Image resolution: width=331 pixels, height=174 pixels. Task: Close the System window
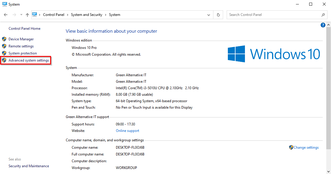324,4
